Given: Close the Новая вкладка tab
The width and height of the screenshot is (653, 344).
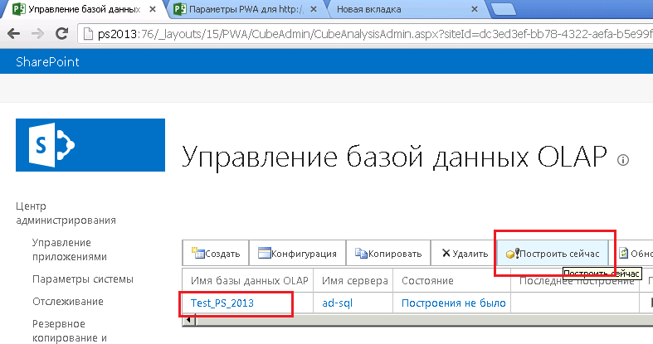Looking at the screenshot, I should [x=474, y=9].
